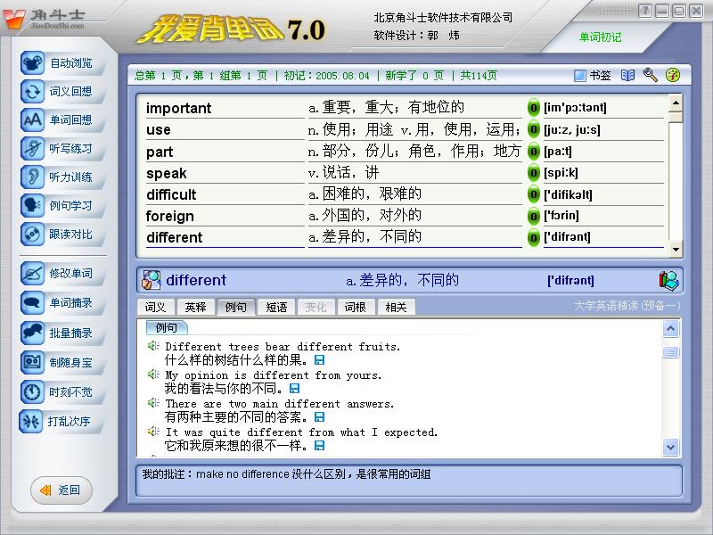Screen dimensions: 713x535
Task: Click the 返回 back button
Action: coord(61,490)
